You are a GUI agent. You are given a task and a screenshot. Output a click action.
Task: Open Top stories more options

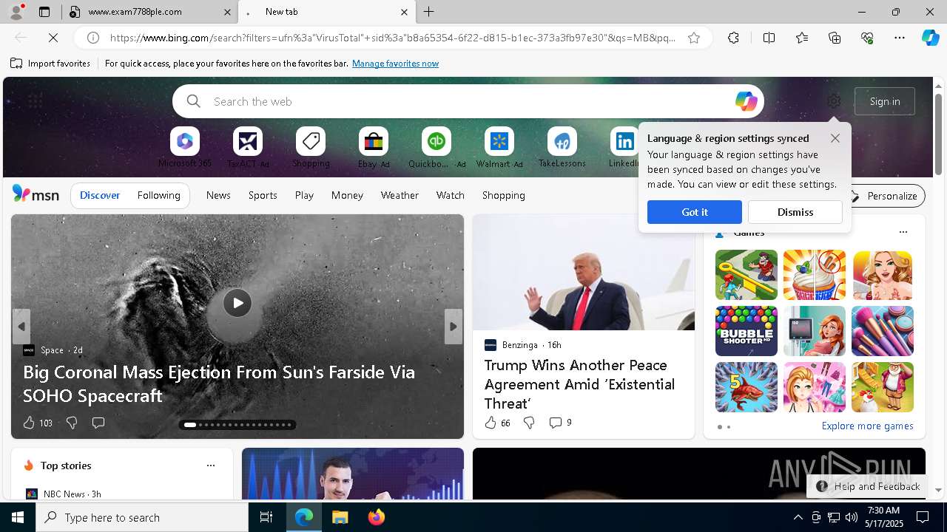211,465
